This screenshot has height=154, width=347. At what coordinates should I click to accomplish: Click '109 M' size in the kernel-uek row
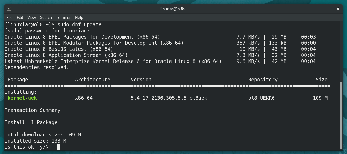pos(320,98)
